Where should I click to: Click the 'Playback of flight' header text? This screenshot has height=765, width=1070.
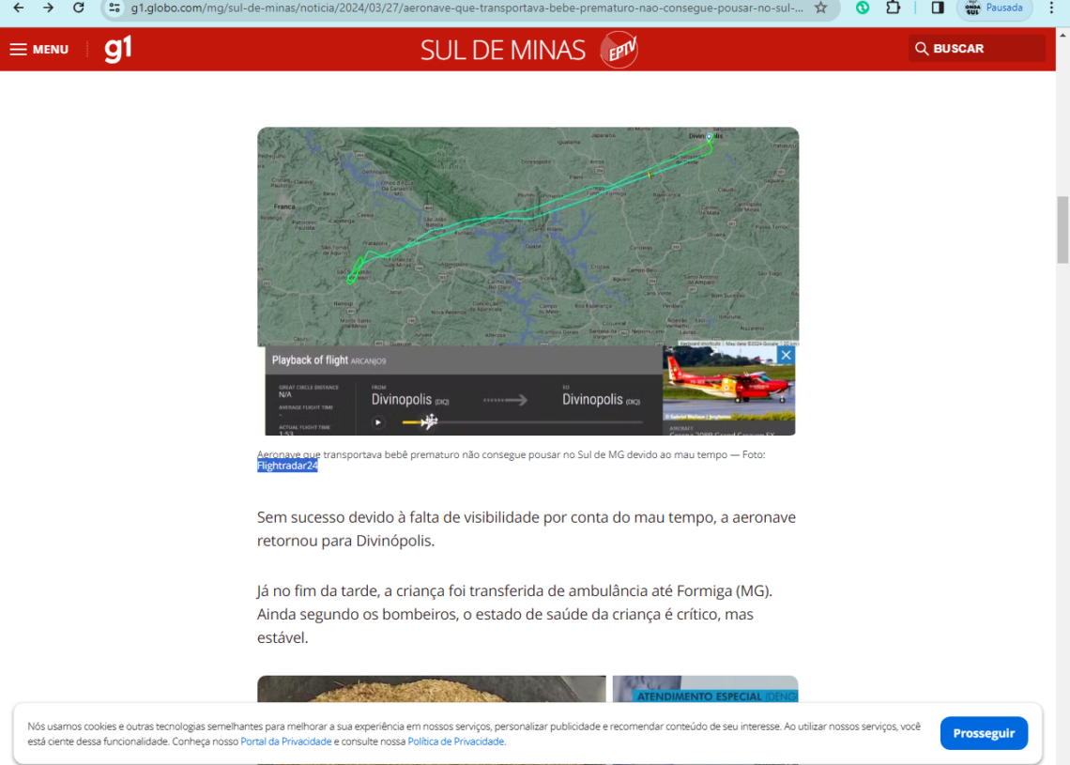(310, 360)
